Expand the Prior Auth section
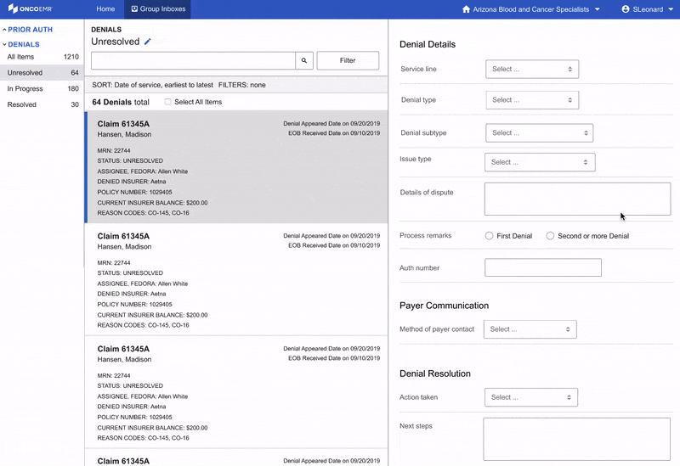 [27, 30]
